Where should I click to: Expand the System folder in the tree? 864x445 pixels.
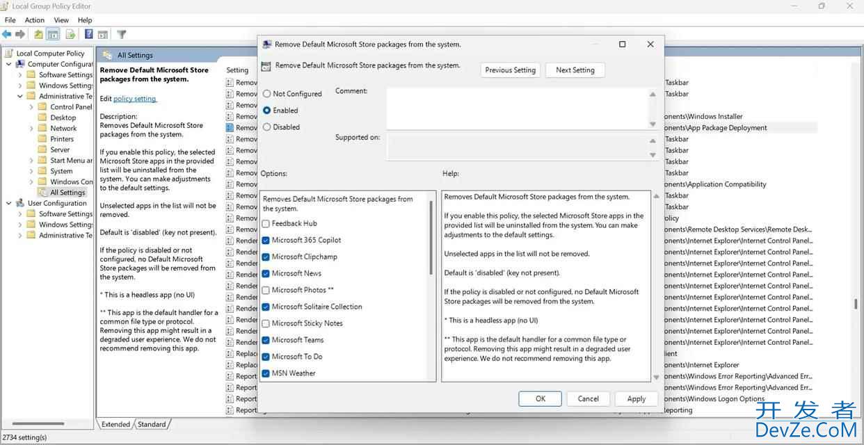coord(31,171)
